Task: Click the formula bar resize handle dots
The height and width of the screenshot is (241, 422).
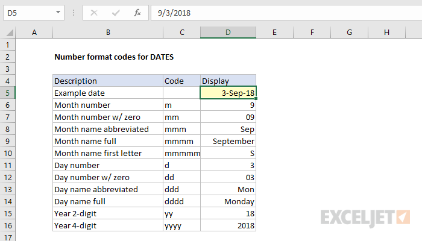Action: pyautogui.click(x=74, y=12)
